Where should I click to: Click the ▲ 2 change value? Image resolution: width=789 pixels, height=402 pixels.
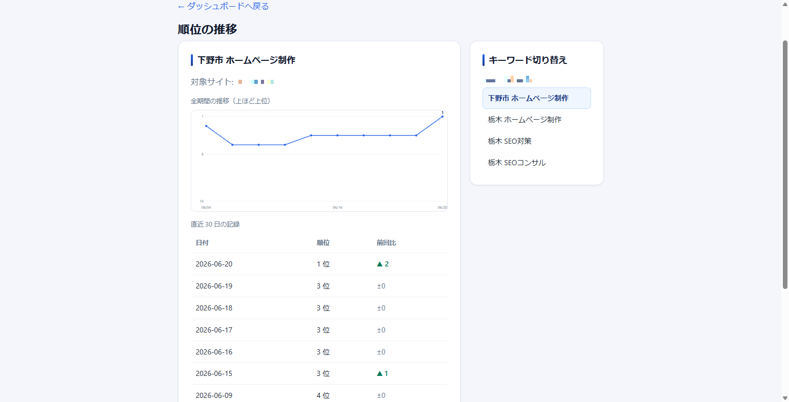point(383,264)
